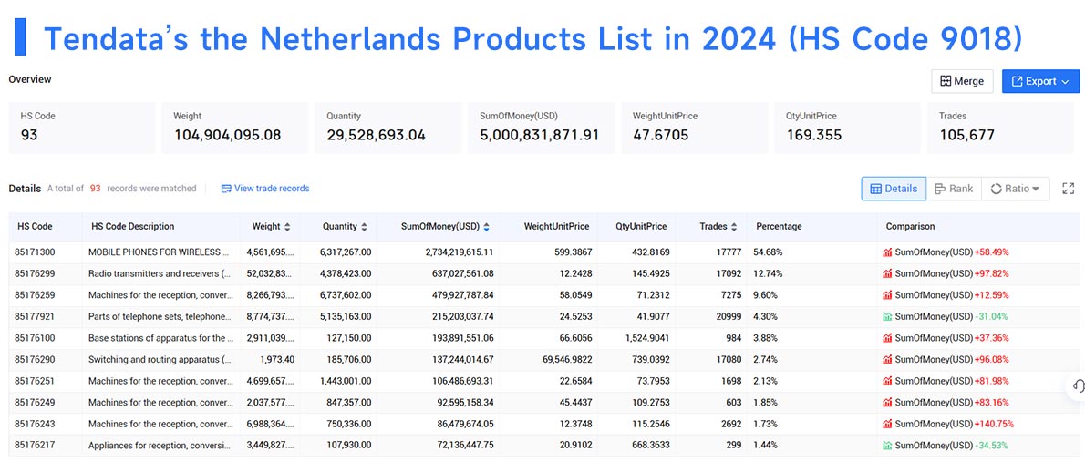Toggle fullscreen table view icon
1085x462 pixels.
coord(1069,189)
